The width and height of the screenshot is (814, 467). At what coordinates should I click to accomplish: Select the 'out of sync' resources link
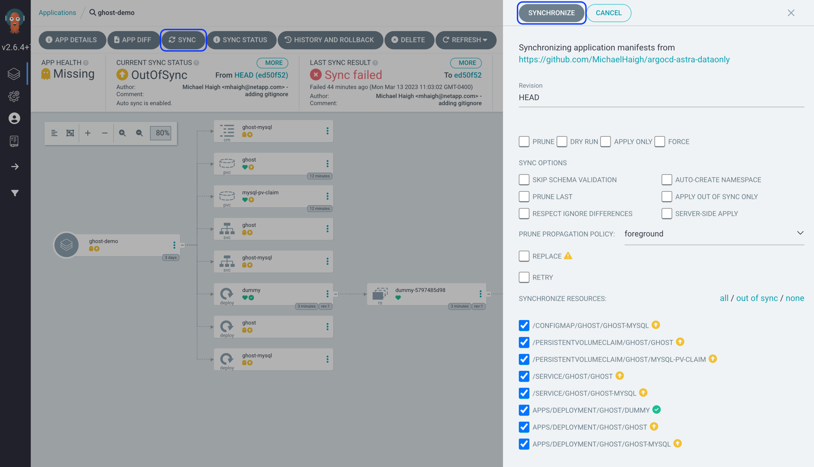757,298
